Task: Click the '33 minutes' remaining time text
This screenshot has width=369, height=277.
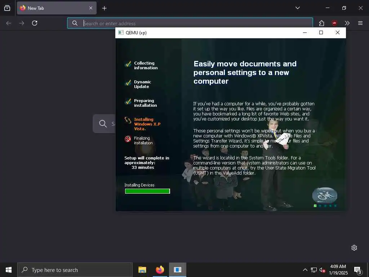Action: (x=143, y=167)
